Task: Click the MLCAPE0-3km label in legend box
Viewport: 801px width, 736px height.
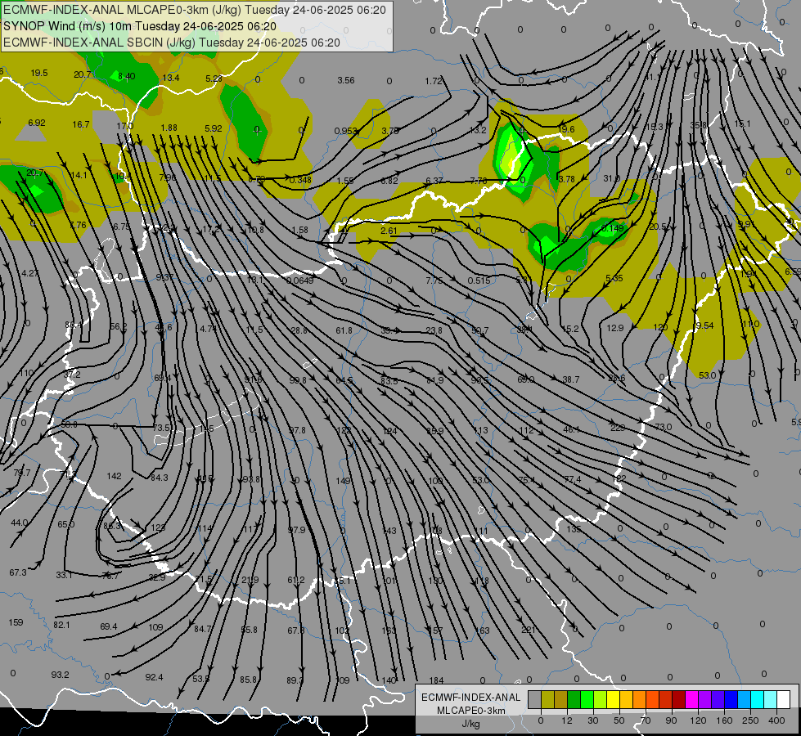Action: [x=471, y=711]
